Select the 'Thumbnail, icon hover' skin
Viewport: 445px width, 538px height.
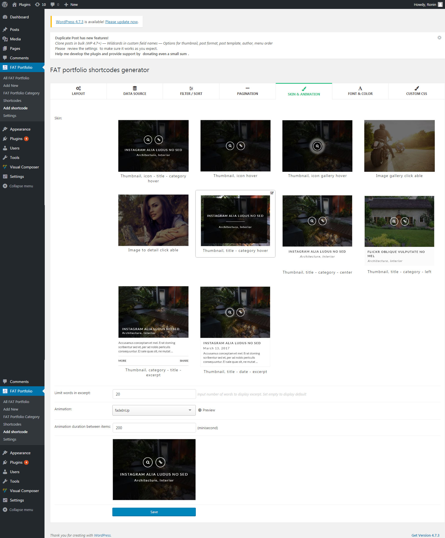click(x=235, y=146)
